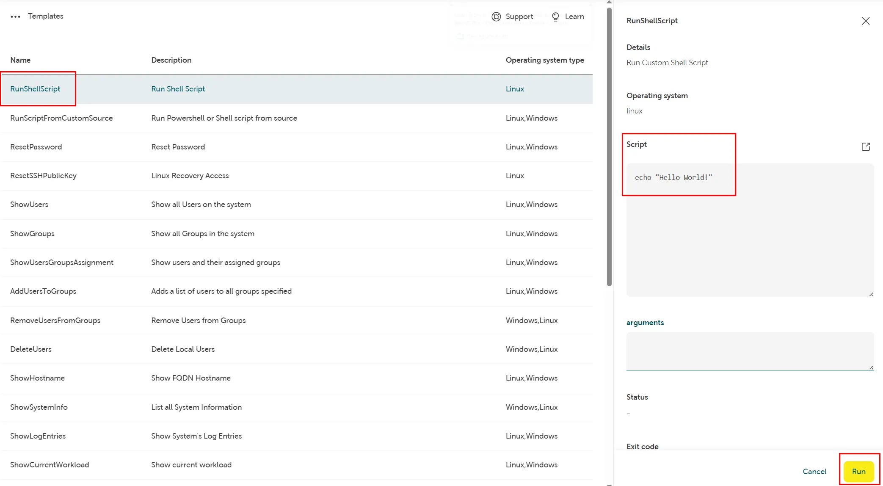This screenshot has width=883, height=486.
Task: Close the RunShellScript side panel
Action: click(865, 21)
